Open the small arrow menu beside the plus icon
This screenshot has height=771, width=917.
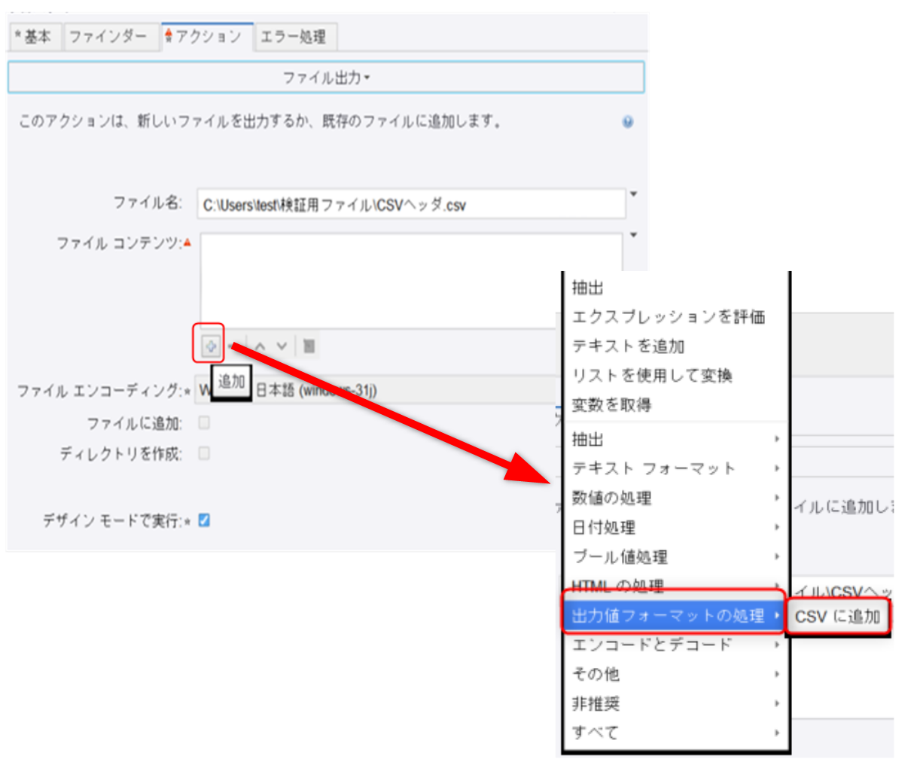click(x=231, y=346)
